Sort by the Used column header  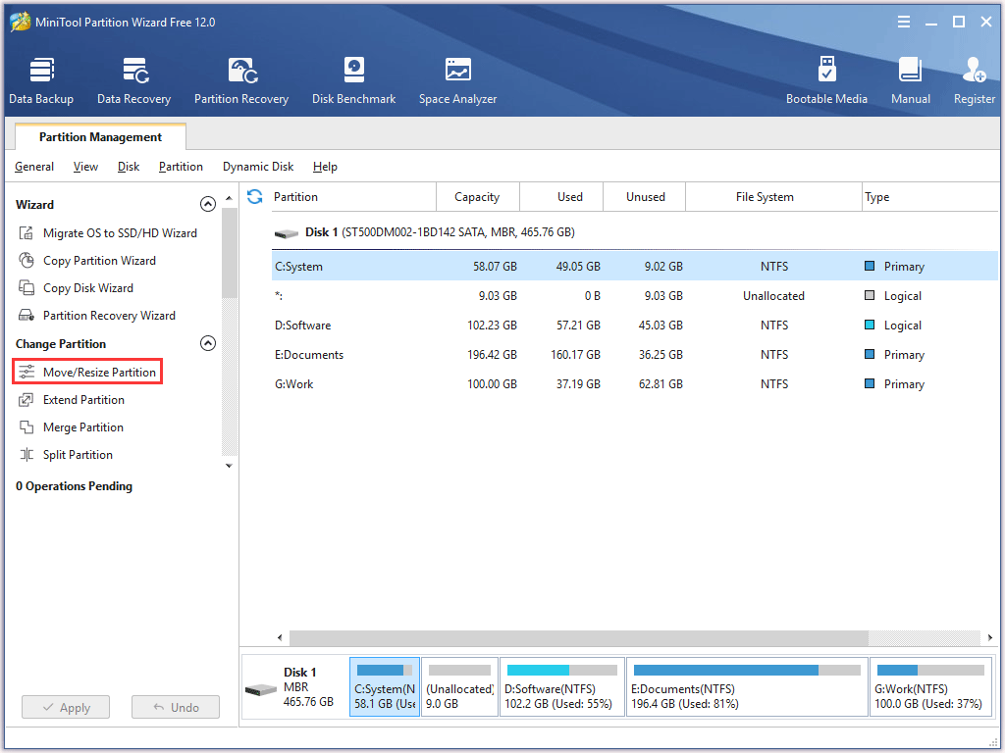pos(561,196)
